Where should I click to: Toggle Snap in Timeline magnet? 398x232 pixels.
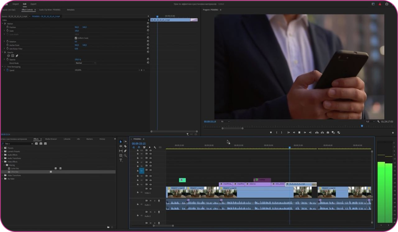point(139,147)
